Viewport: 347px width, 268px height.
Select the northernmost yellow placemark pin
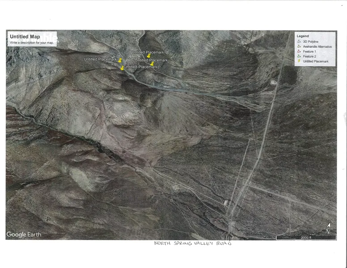pyautogui.click(x=148, y=56)
